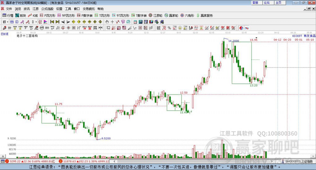Click the 9.5200 low price label
The width and height of the screenshot is (316, 170).
pyautogui.click(x=106, y=139)
